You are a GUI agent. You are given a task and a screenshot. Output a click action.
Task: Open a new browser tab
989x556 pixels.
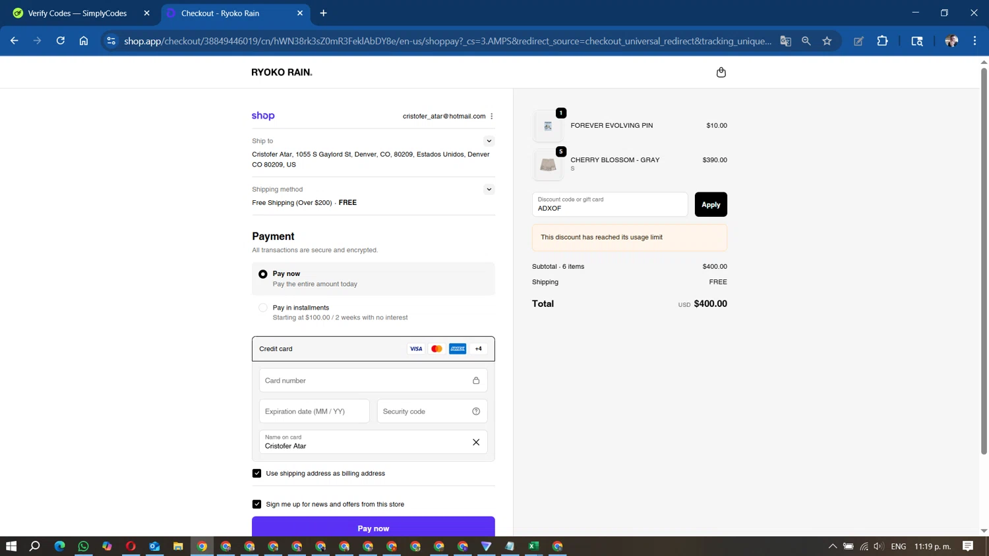coord(323,13)
